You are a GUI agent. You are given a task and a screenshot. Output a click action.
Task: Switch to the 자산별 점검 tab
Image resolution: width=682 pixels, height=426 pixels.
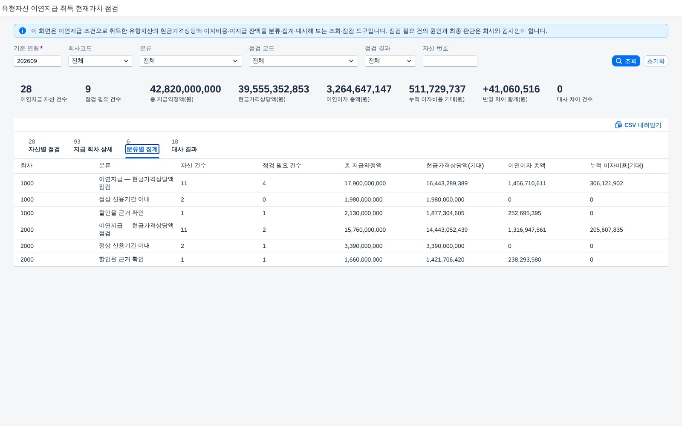pyautogui.click(x=44, y=149)
